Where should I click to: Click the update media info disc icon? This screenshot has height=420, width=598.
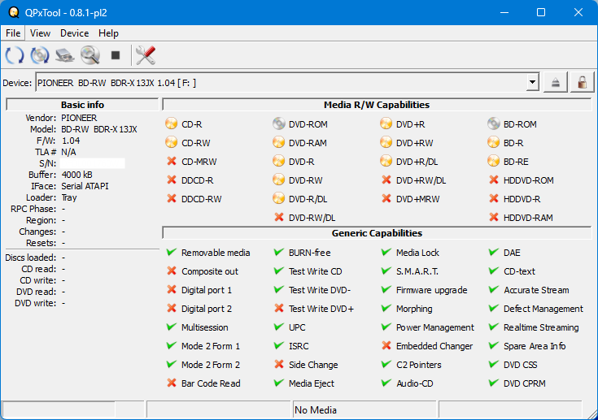[x=40, y=55]
